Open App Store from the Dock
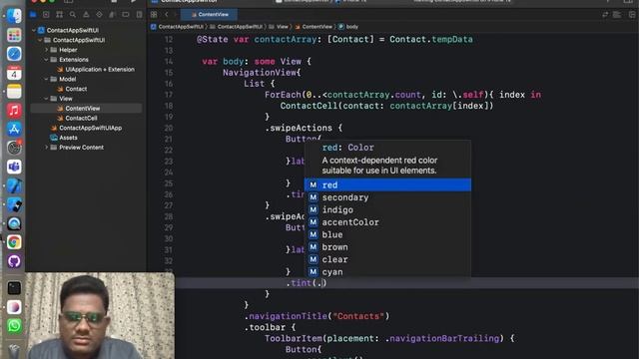639x359 pixels. click(14, 129)
